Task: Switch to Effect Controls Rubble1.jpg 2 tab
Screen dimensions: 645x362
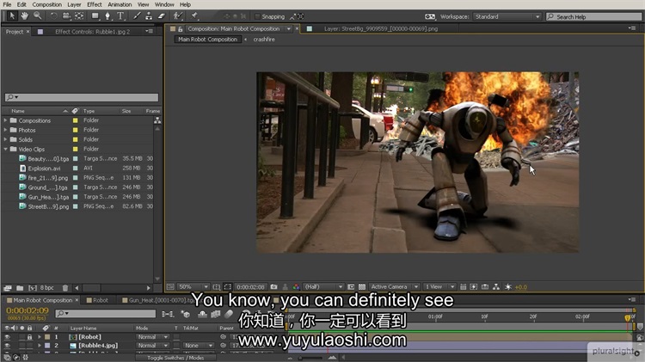Action: click(92, 32)
